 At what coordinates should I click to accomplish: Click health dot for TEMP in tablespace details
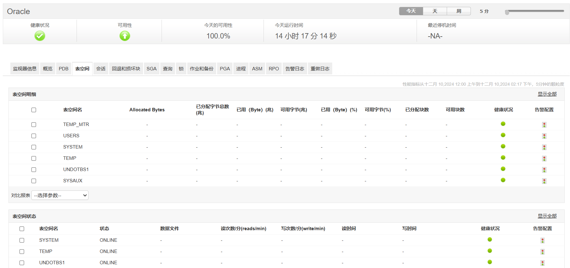503,158
